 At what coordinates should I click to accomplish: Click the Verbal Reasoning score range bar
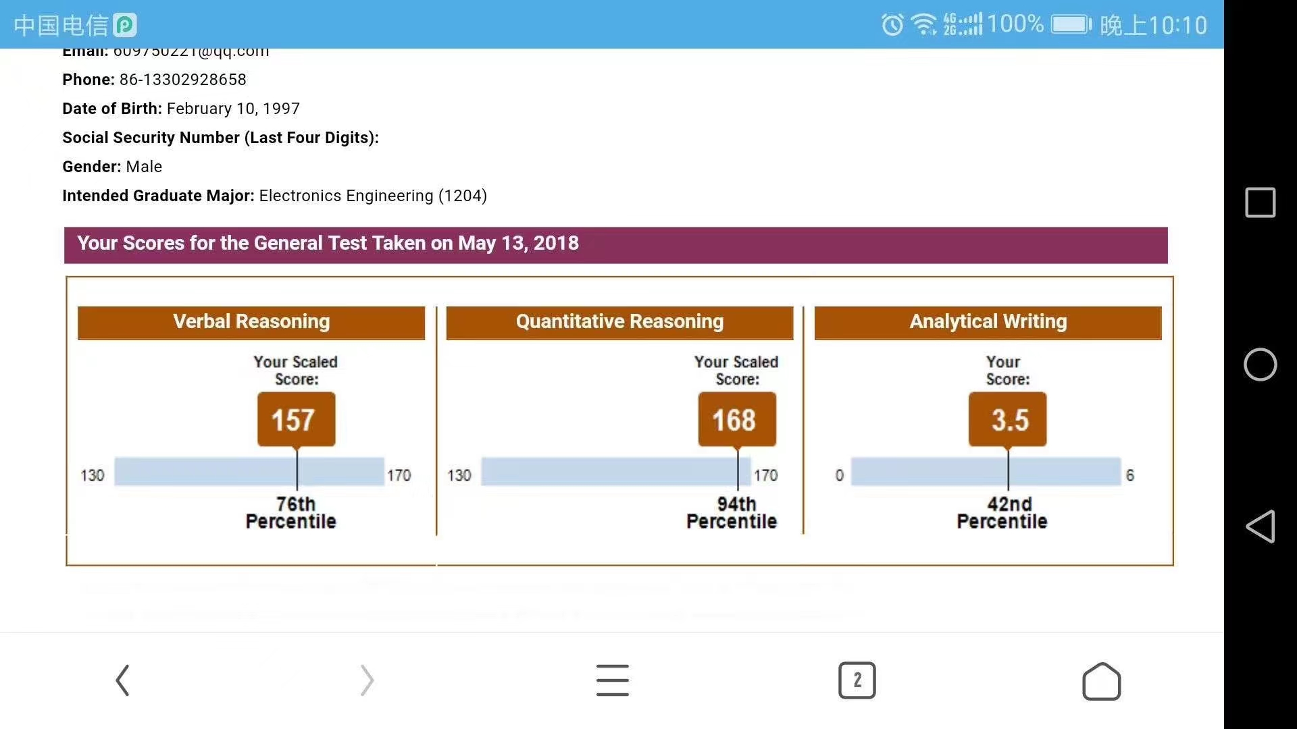click(249, 472)
